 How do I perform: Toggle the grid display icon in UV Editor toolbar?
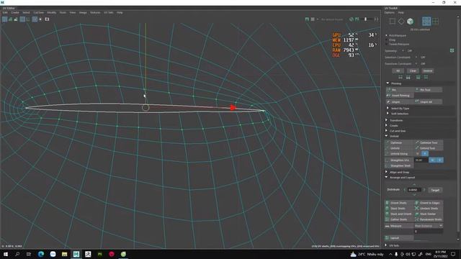35,19
